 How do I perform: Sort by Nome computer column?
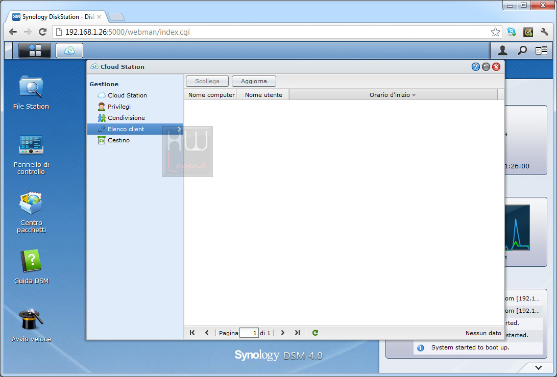click(x=211, y=95)
